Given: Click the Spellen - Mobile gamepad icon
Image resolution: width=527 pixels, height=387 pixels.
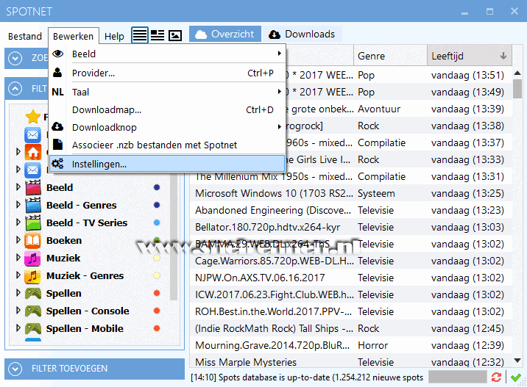Looking at the screenshot, I should [33, 329].
